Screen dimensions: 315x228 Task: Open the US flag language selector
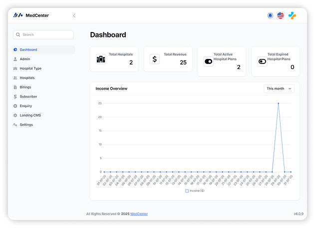click(x=281, y=15)
